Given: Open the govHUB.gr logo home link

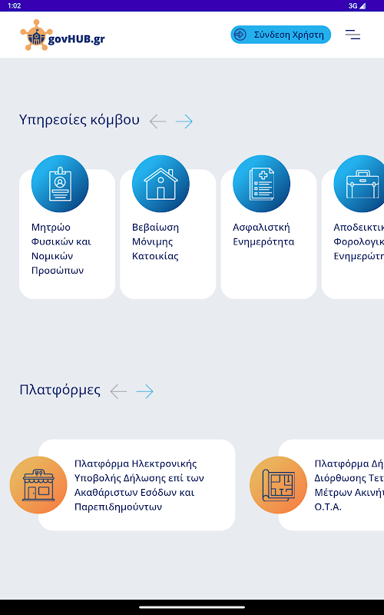Looking at the screenshot, I should pos(63,35).
